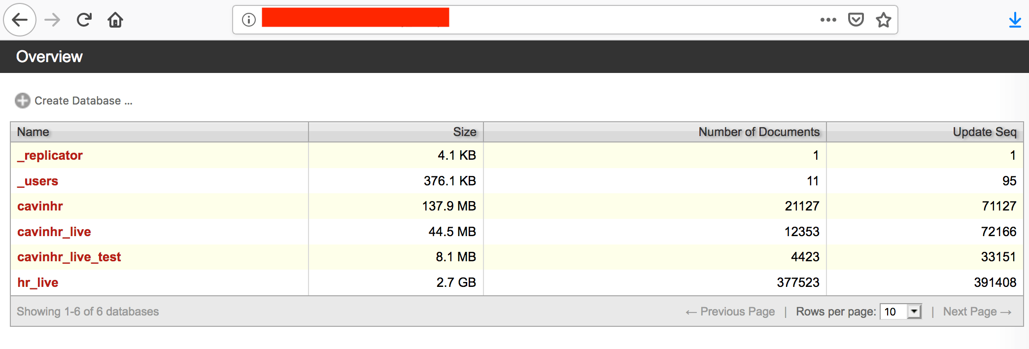
Task: Open the downloads arrow panel
Action: 1015,20
